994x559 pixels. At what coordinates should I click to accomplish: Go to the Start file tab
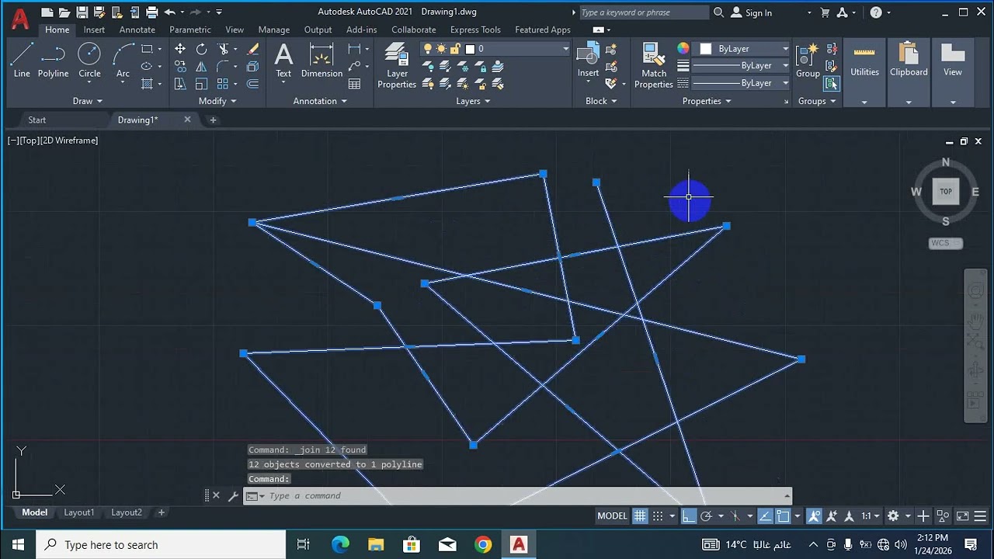(36, 120)
